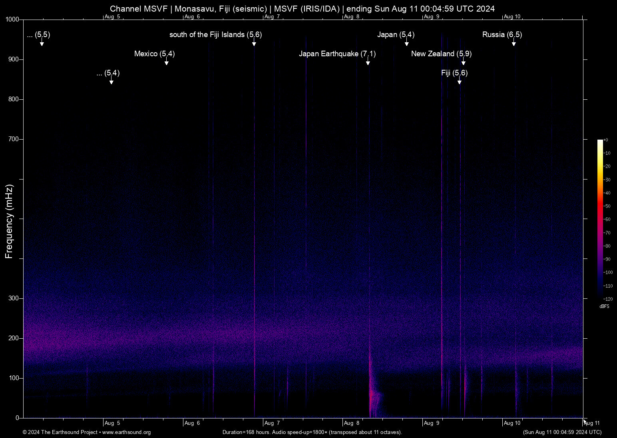
Task: Select the New Zealand (5.9) event label
Action: coord(441,54)
